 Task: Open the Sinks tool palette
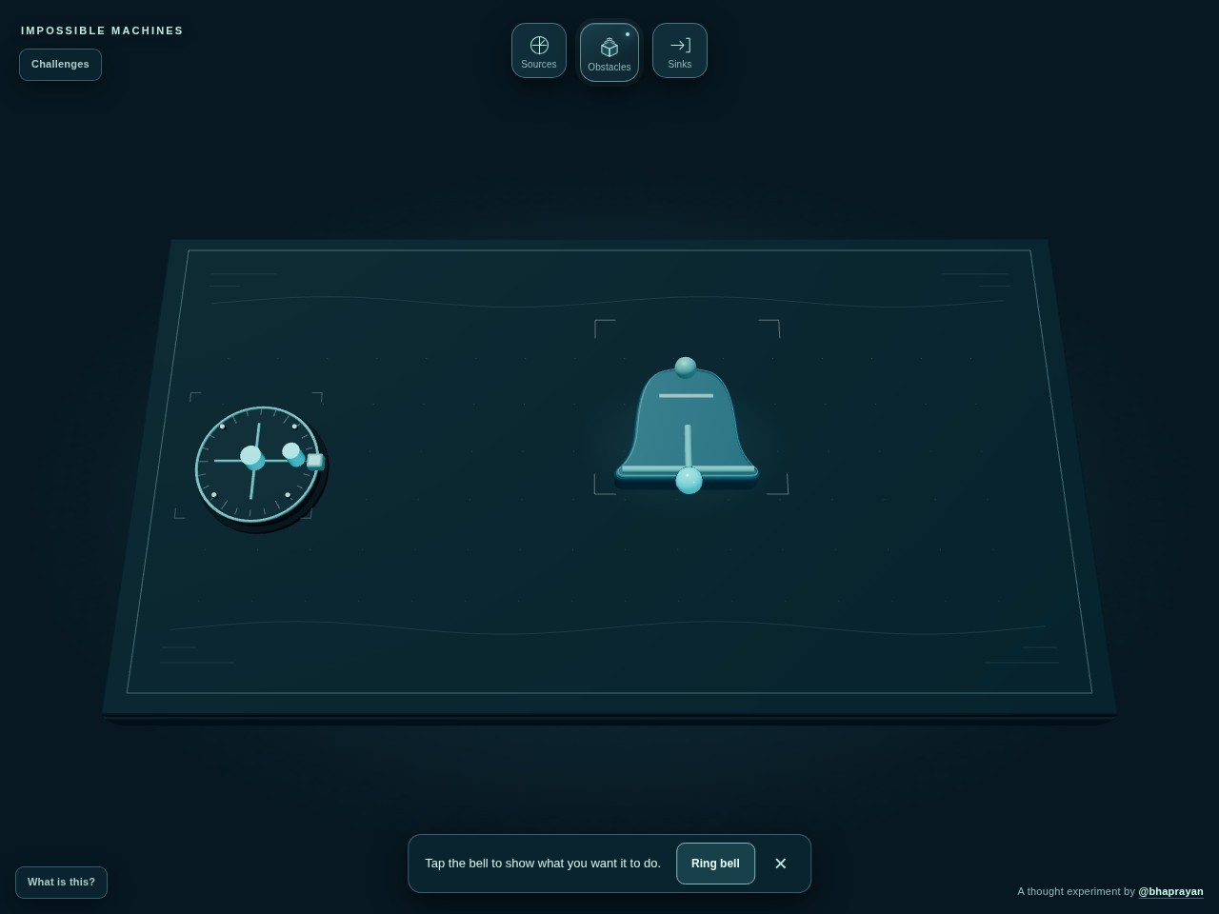pyautogui.click(x=680, y=50)
